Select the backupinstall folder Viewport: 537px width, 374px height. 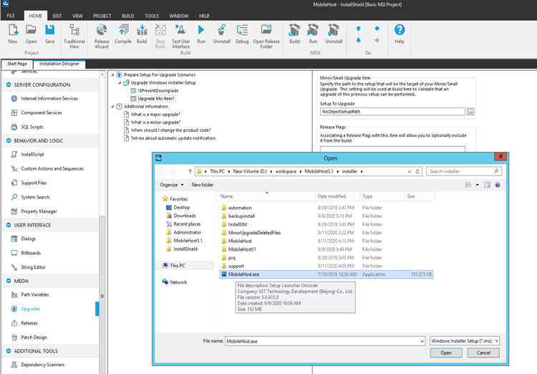(241, 216)
